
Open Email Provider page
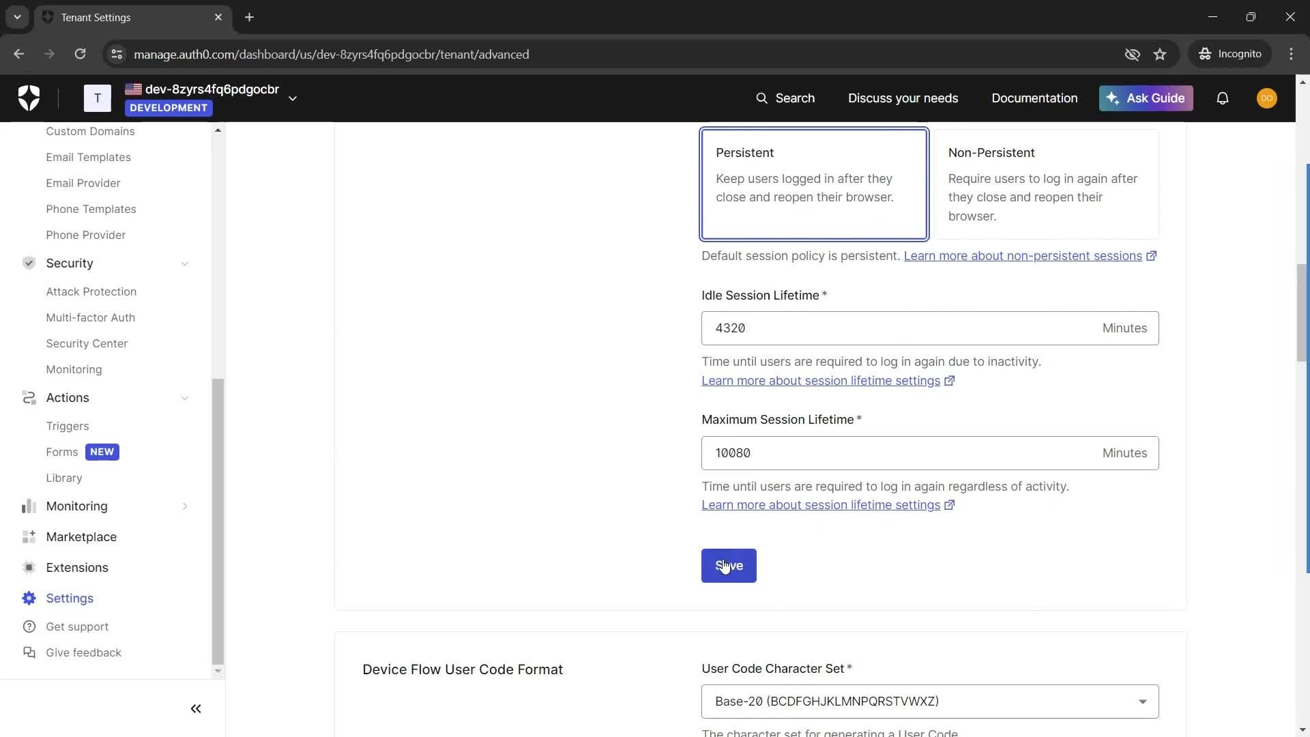[83, 183]
